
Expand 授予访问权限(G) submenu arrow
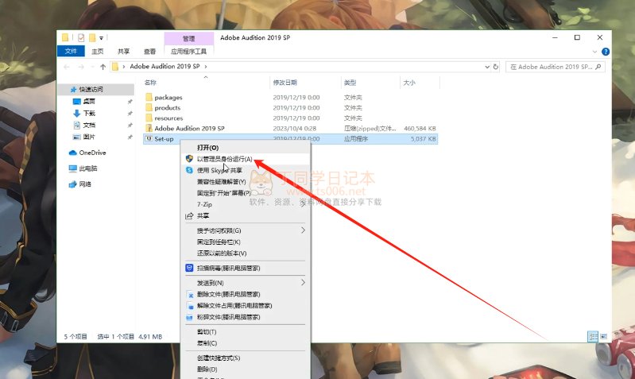click(303, 230)
